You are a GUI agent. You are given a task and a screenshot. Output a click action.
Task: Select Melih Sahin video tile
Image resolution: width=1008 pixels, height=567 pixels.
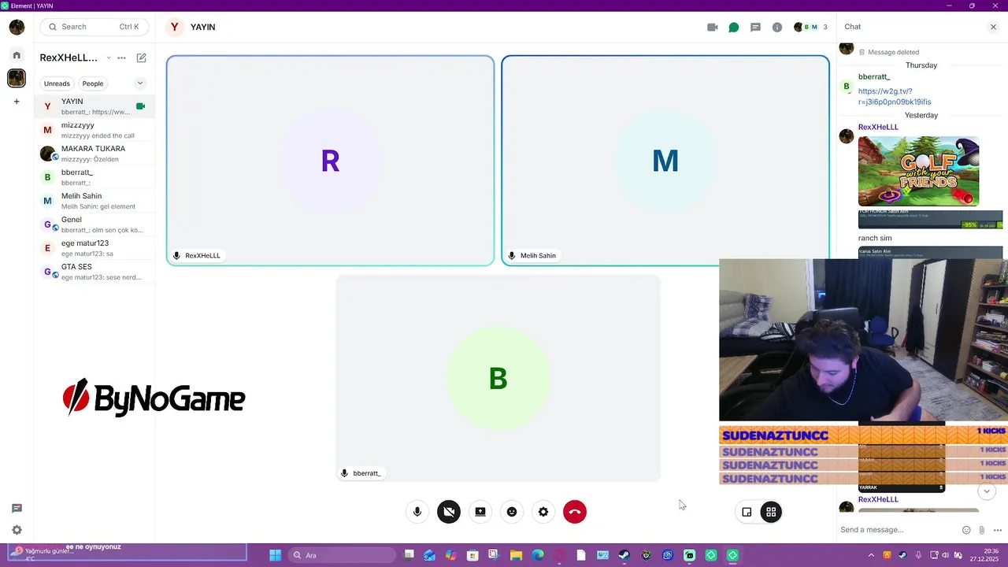(x=665, y=161)
